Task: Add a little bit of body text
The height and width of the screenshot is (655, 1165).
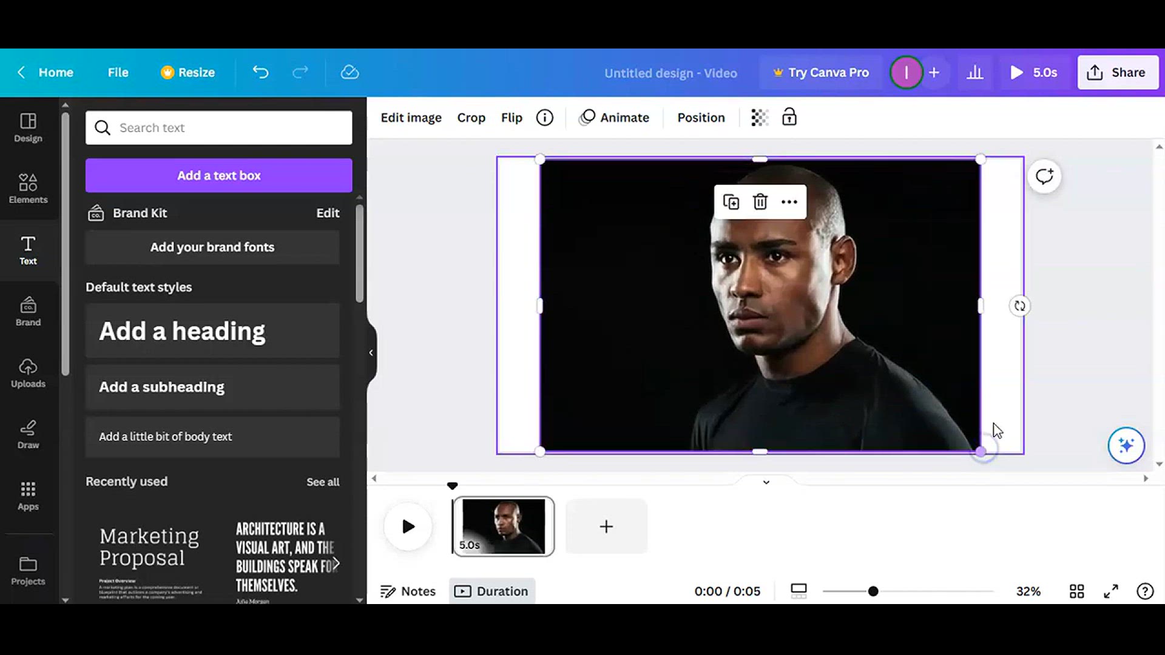Action: 212,437
